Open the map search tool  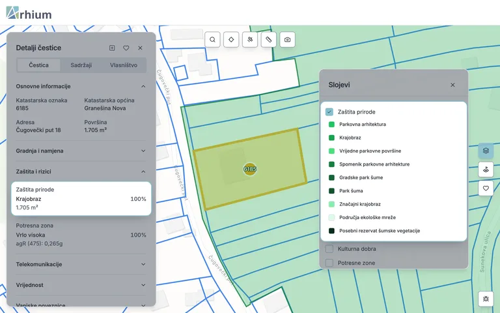212,40
